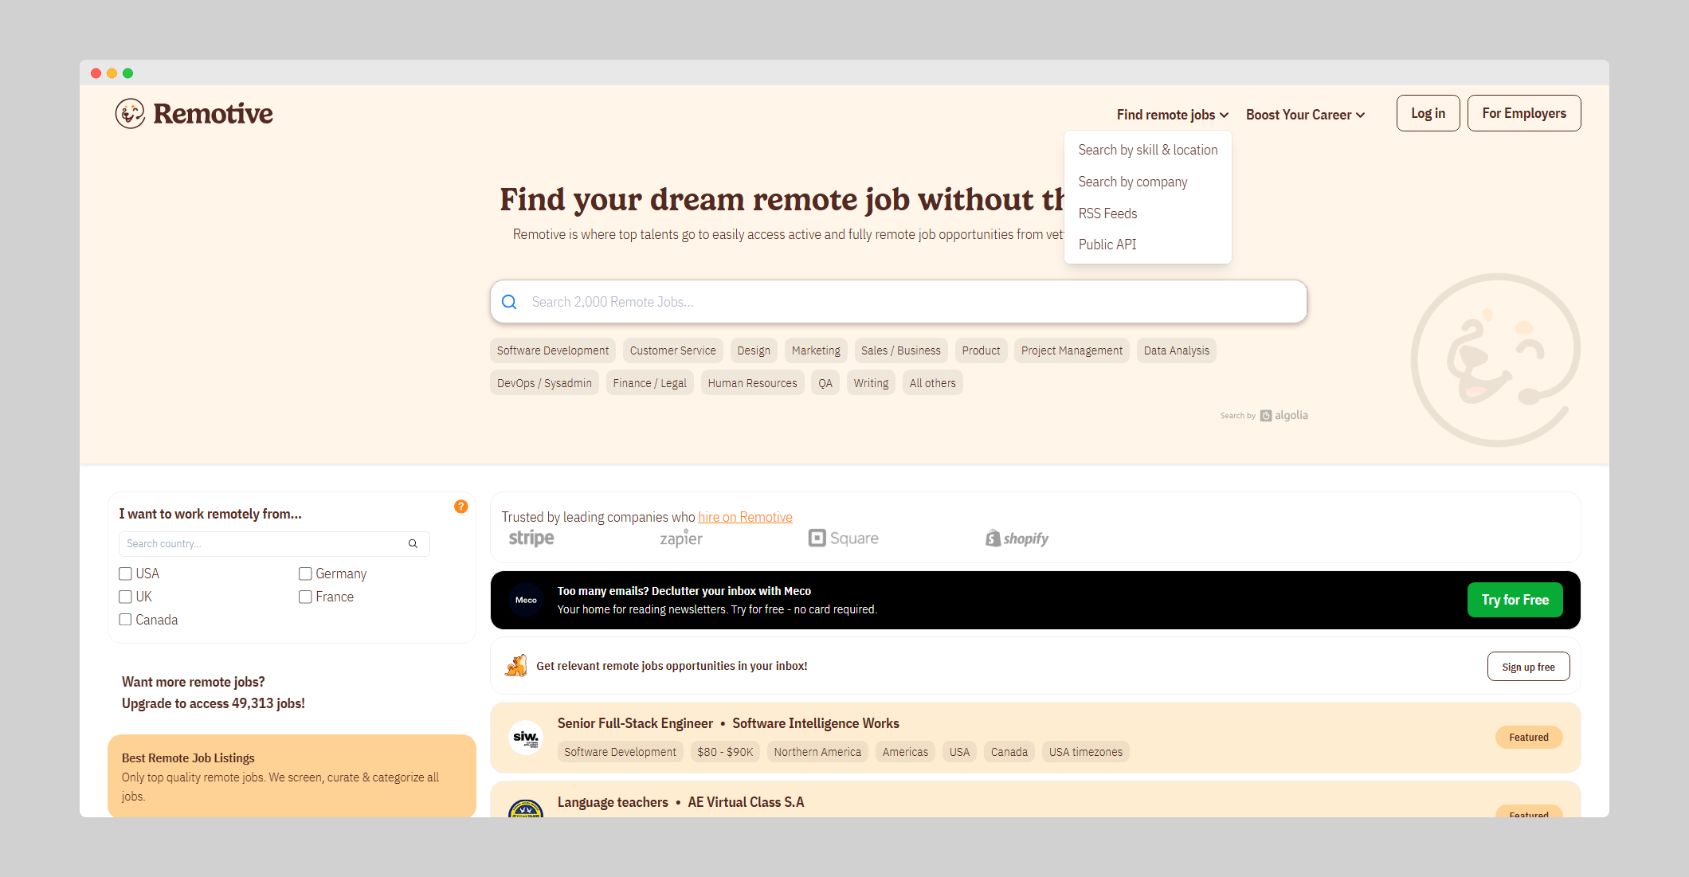
Task: Filter by Product category
Action: pos(981,350)
